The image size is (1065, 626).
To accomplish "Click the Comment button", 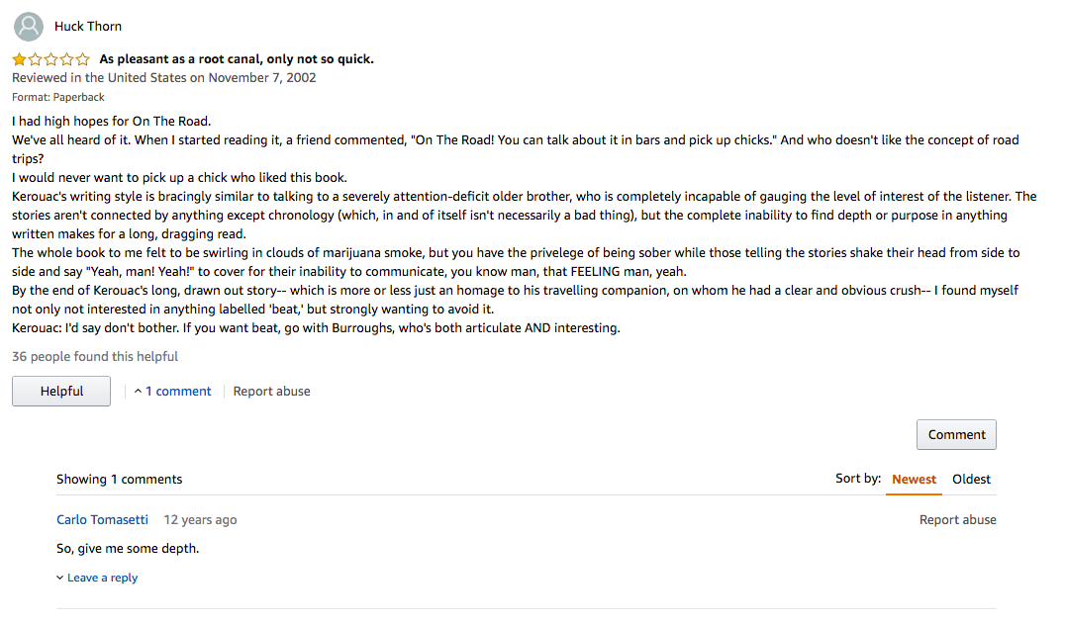I will [x=956, y=434].
